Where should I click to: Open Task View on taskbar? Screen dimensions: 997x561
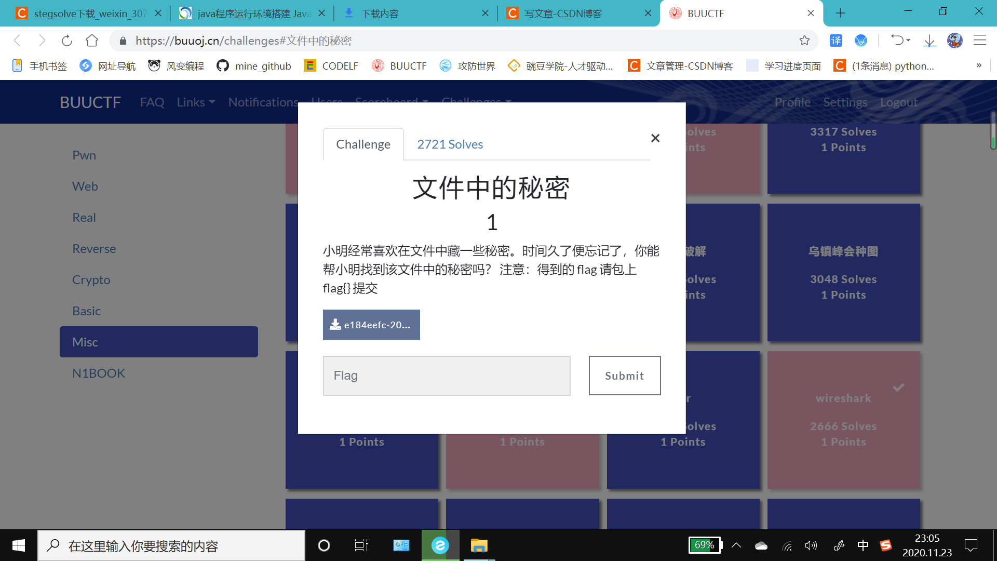[361, 545]
